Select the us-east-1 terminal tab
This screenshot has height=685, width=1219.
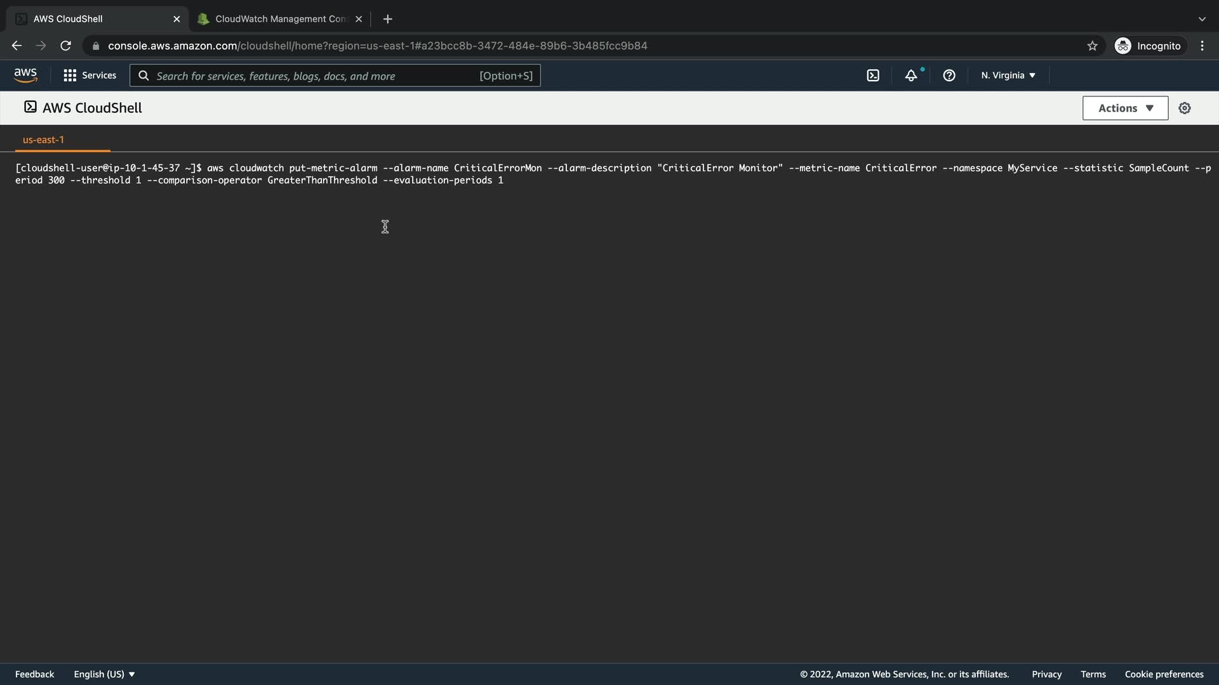(x=43, y=140)
